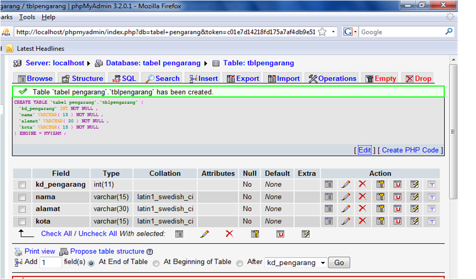Click With selected pencil change icon
The image size is (476, 279).
tap(205, 234)
